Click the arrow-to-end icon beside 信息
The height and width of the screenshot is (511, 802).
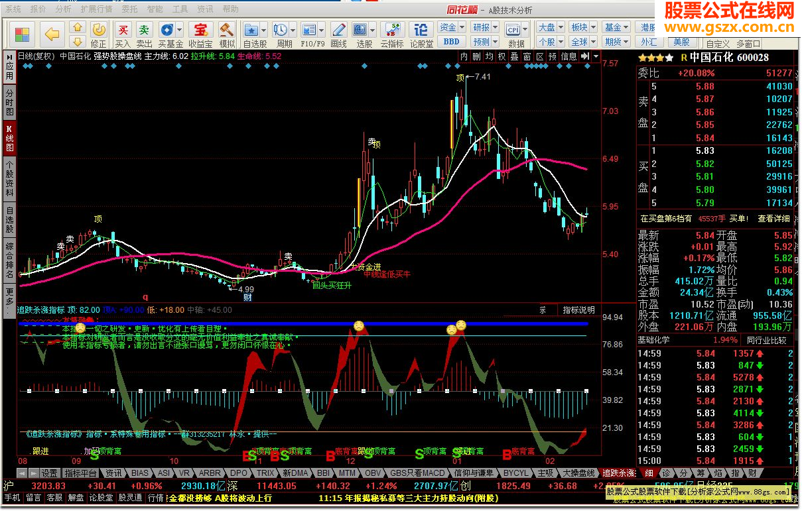tap(584, 57)
